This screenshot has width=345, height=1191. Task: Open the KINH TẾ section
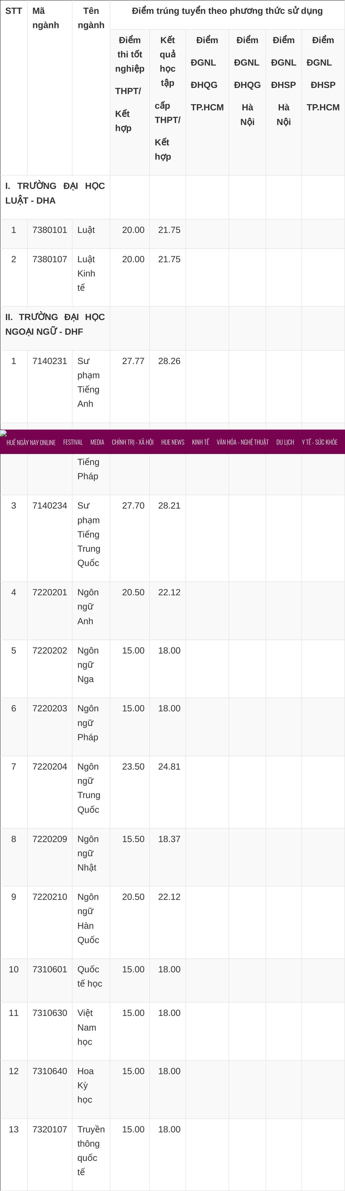tap(200, 442)
